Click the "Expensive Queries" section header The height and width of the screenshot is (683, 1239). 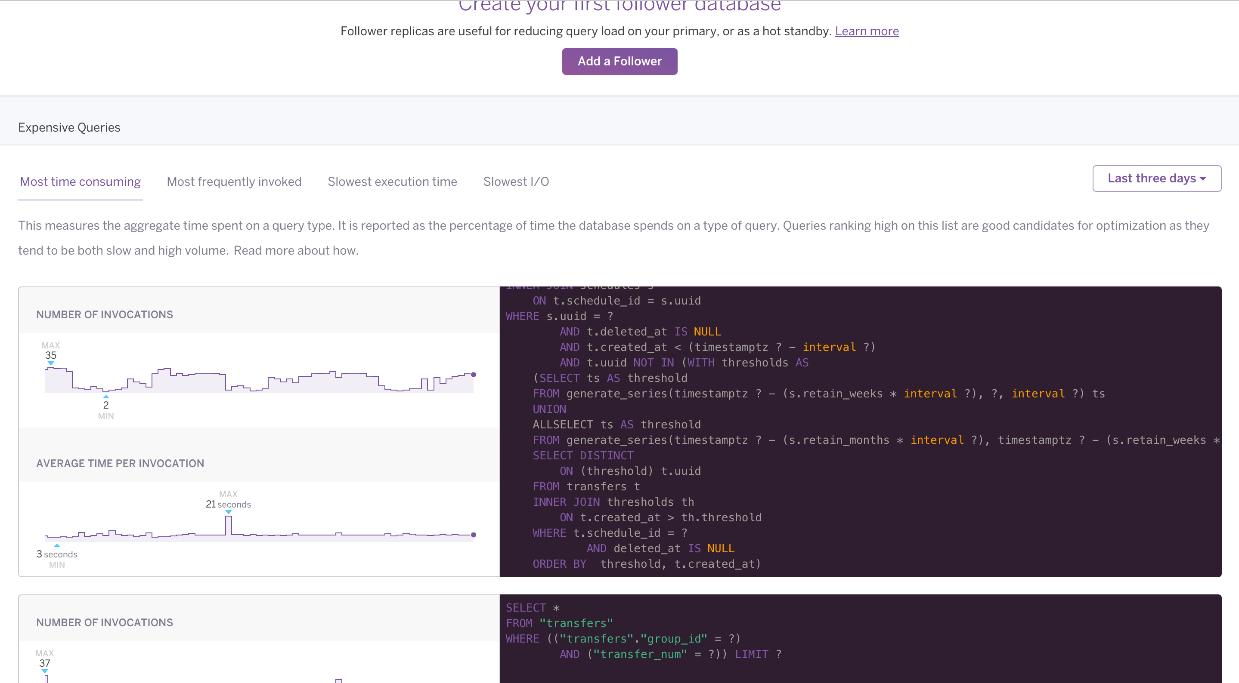[69, 127]
